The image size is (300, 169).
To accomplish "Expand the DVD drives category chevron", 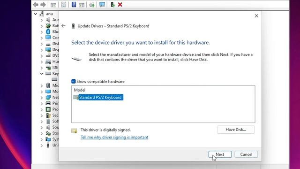I will 42,56.
